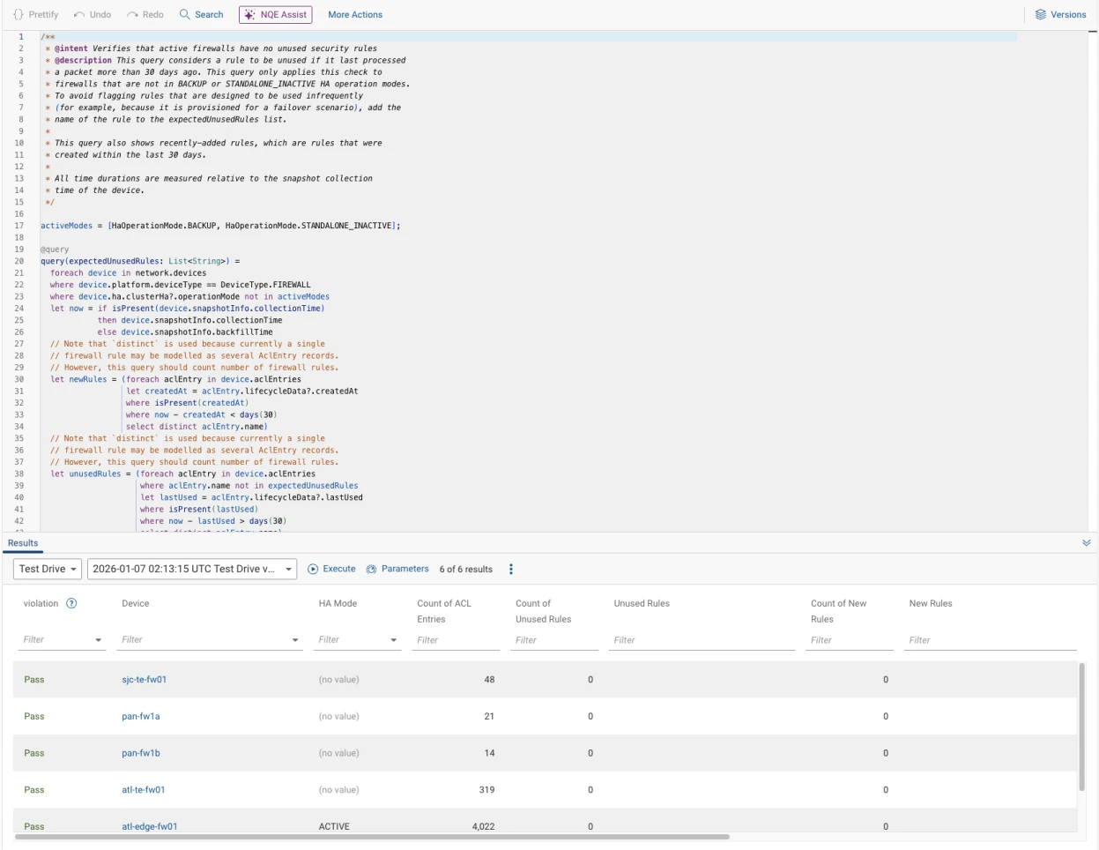Click the results horizontal scrollbar
1099x850 pixels.
pyautogui.click(x=372, y=837)
